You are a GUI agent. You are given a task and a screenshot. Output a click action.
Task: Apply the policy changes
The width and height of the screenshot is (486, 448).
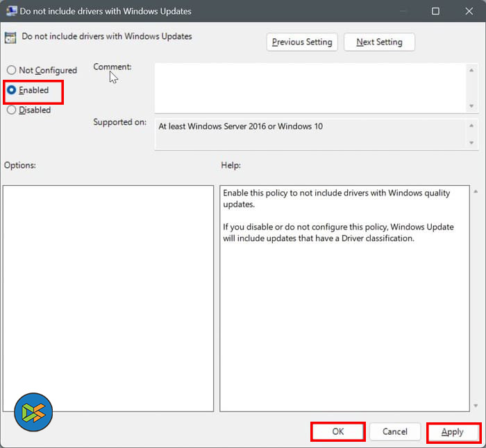[453, 432]
